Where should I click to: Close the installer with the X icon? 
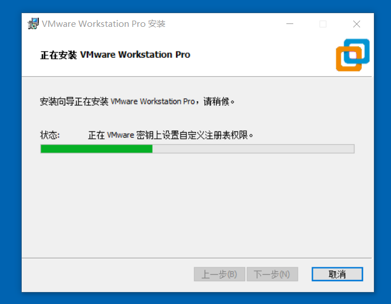(x=357, y=24)
